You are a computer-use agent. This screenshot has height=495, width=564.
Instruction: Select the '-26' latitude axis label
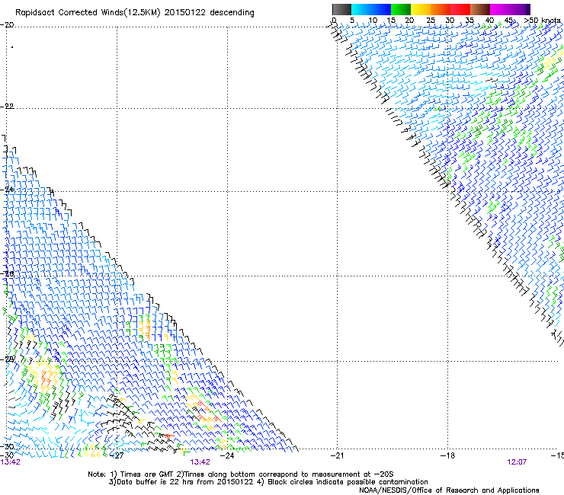(7, 274)
